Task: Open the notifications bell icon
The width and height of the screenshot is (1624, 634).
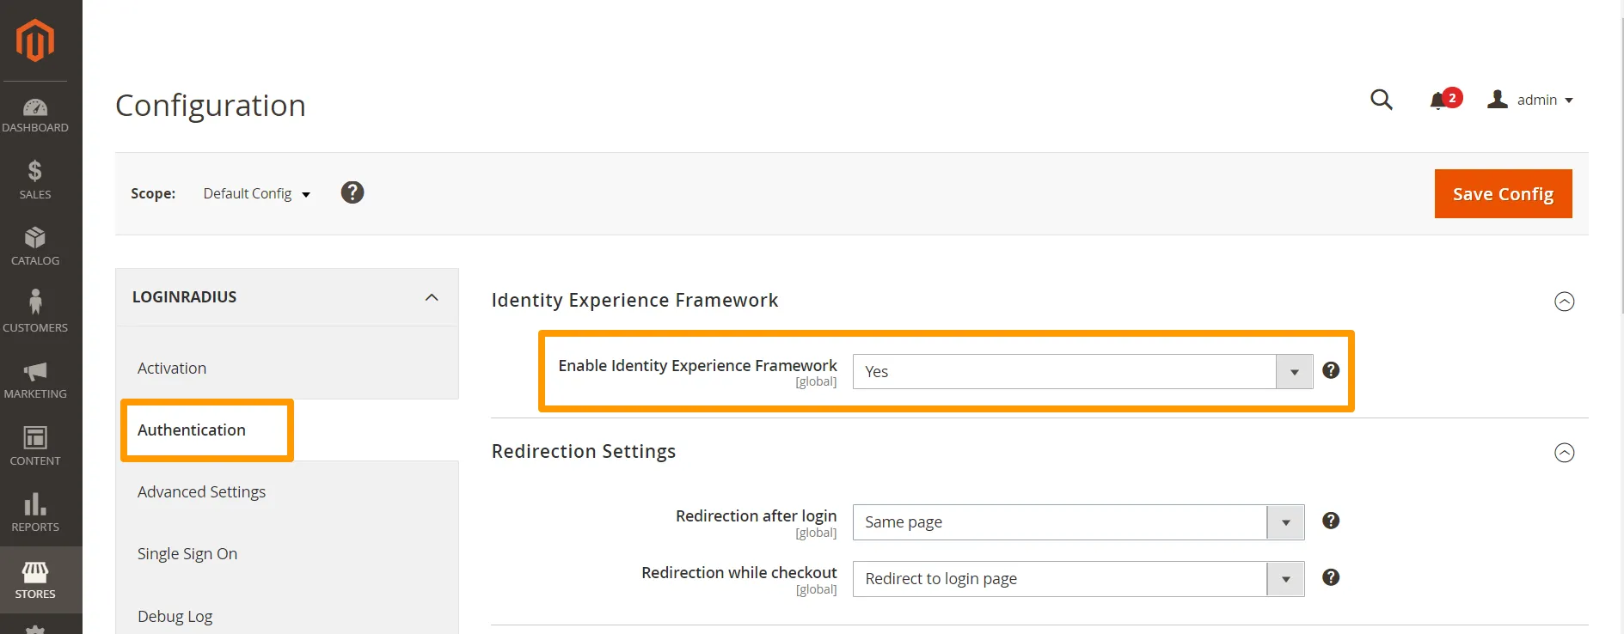Action: [x=1437, y=101]
